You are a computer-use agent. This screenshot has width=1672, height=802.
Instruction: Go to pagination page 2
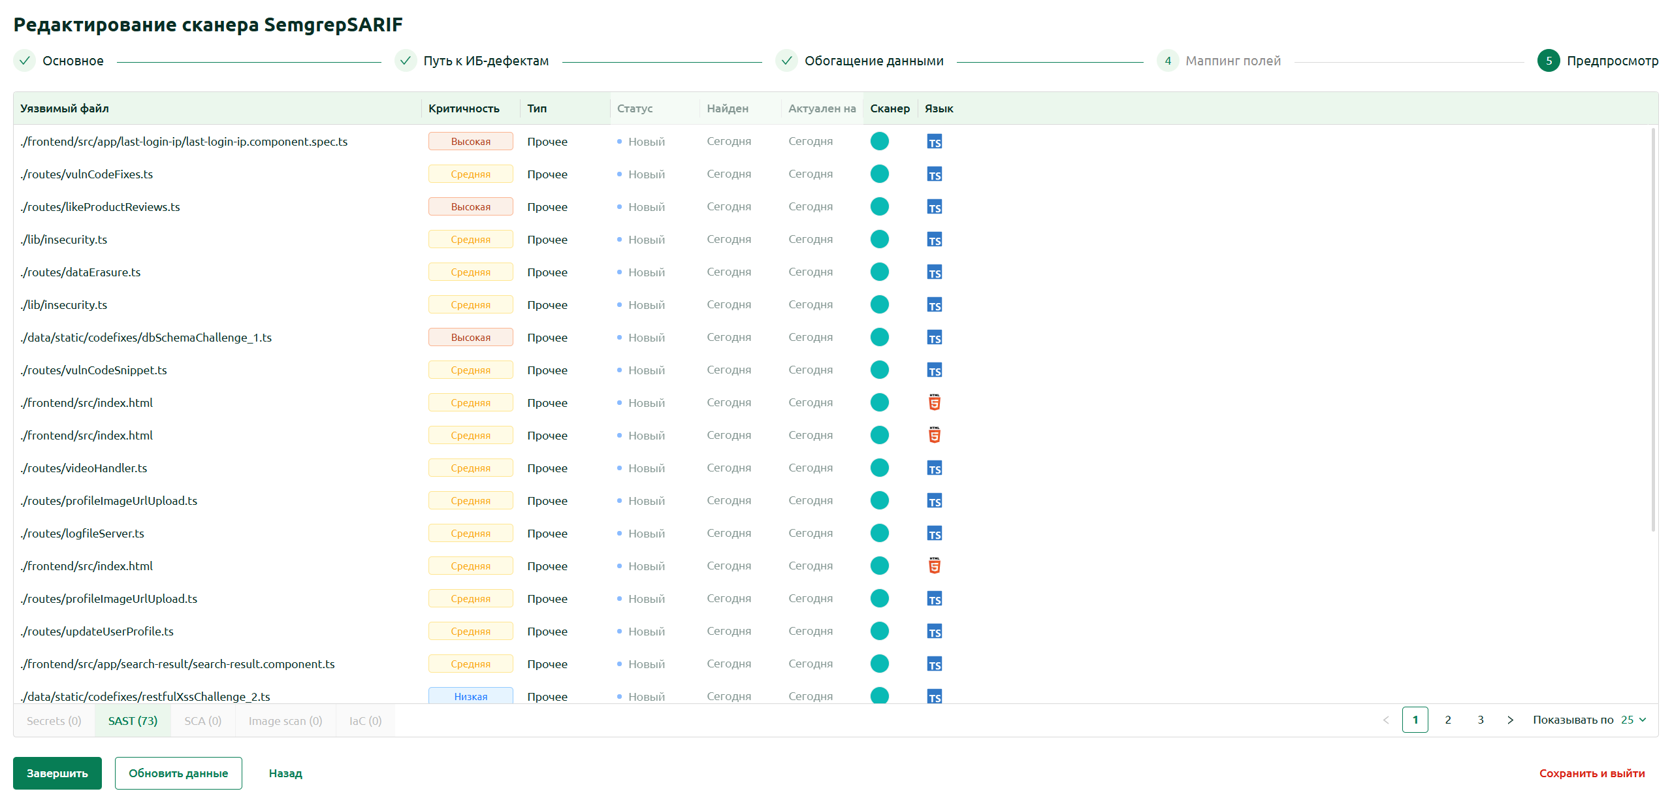[1447, 720]
